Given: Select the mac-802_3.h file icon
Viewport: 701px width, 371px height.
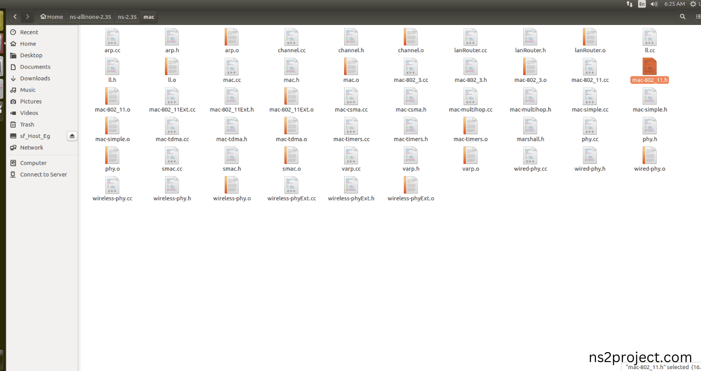Looking at the screenshot, I should point(470,66).
